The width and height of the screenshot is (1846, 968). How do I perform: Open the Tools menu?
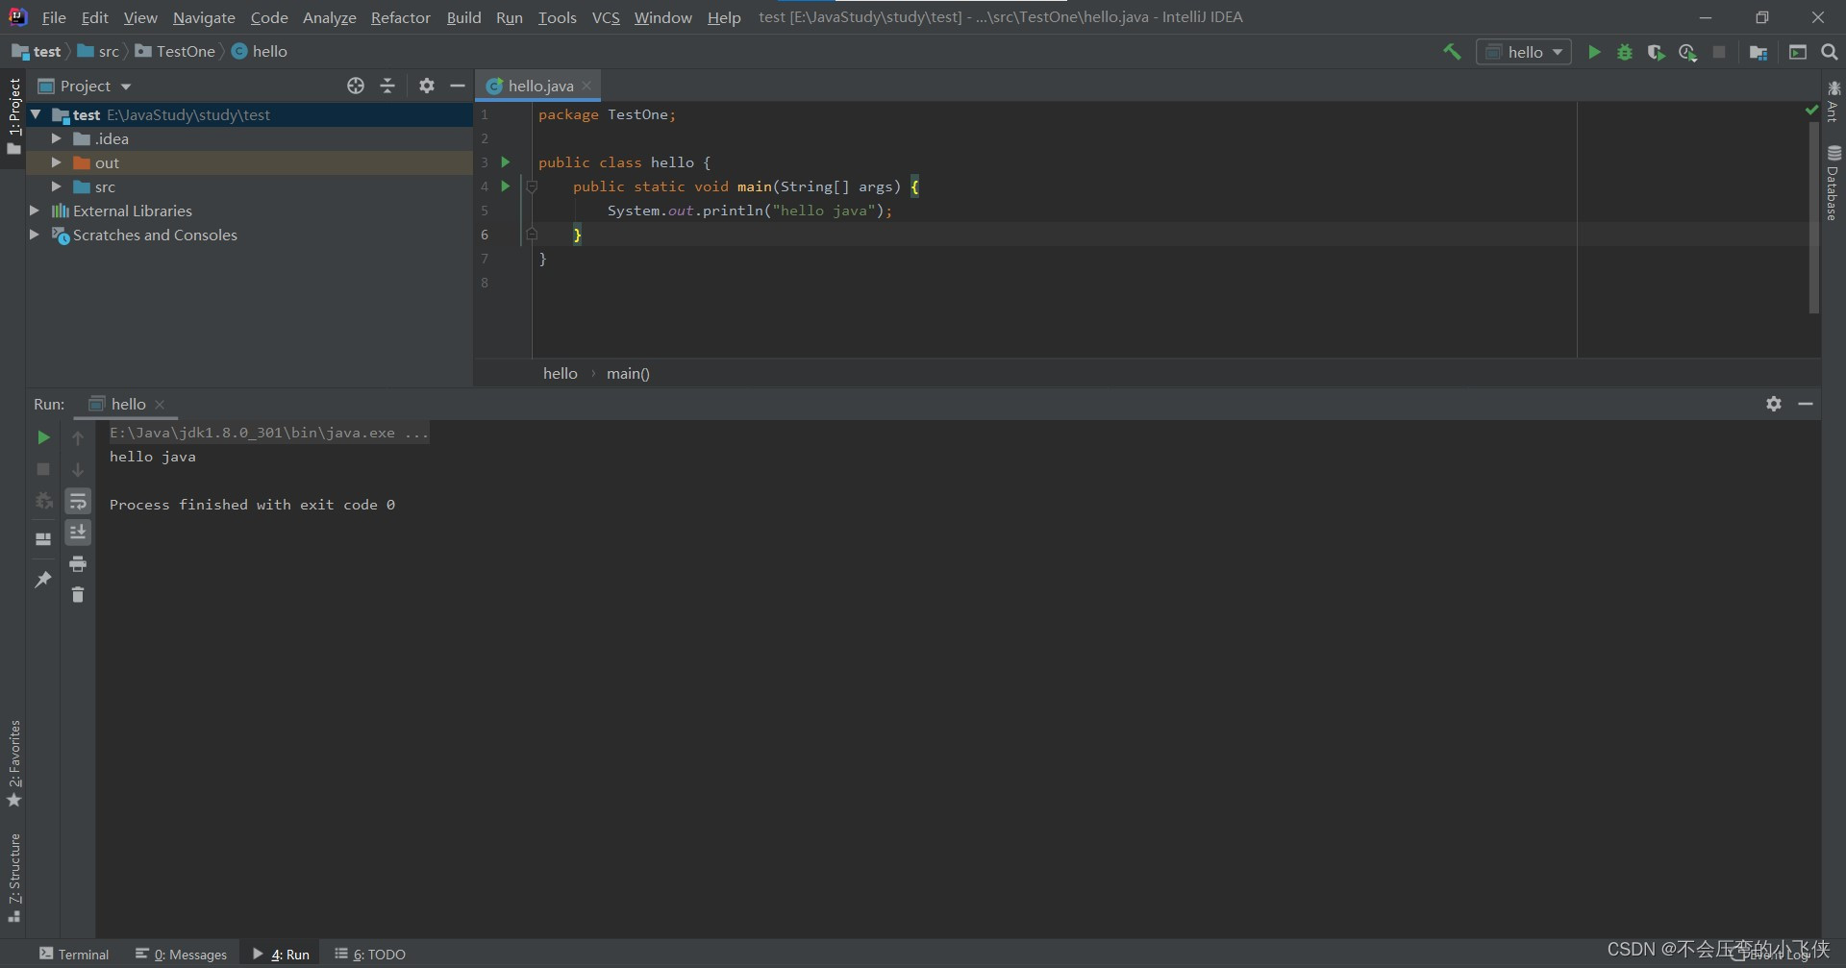pyautogui.click(x=557, y=17)
